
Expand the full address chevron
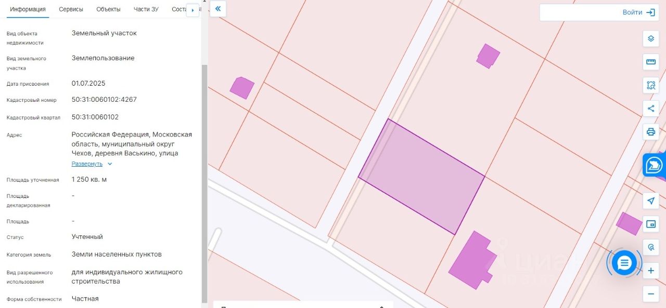pyautogui.click(x=109, y=164)
